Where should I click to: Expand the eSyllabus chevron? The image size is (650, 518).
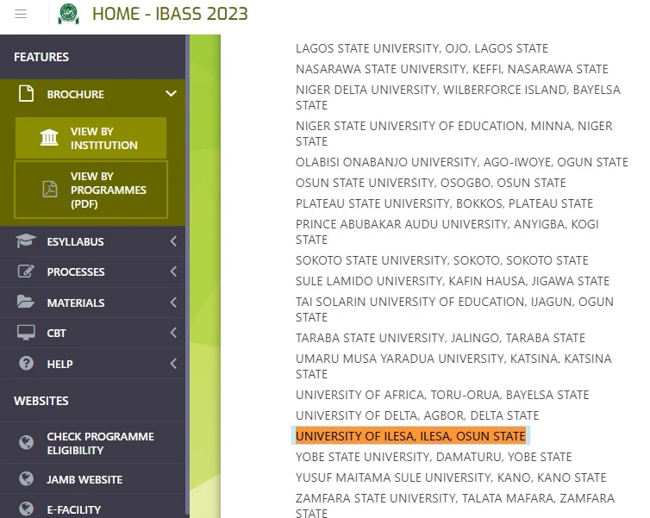(173, 241)
